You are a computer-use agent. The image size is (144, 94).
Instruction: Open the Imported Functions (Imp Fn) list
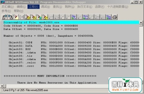pyautogui.click(x=74, y=17)
